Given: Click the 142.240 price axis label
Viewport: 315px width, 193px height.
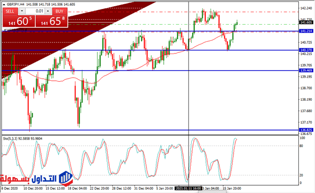Looking at the screenshot, I should [x=306, y=8].
